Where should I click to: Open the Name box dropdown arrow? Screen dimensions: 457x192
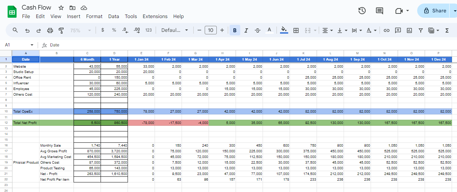click(32, 45)
